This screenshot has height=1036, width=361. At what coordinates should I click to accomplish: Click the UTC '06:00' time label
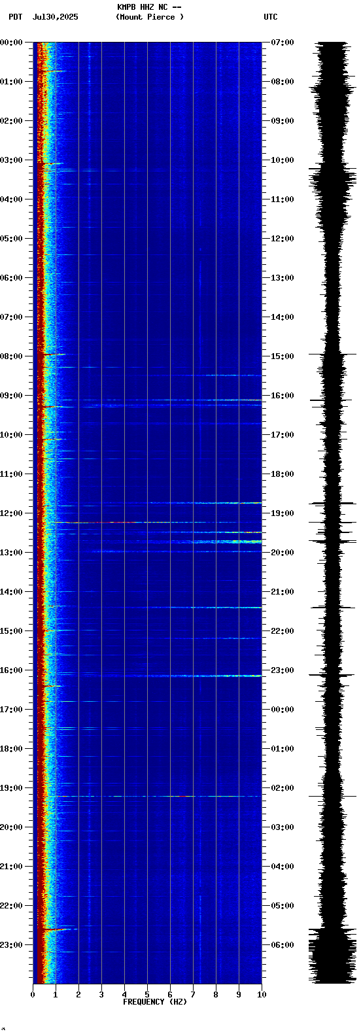pyautogui.click(x=283, y=945)
